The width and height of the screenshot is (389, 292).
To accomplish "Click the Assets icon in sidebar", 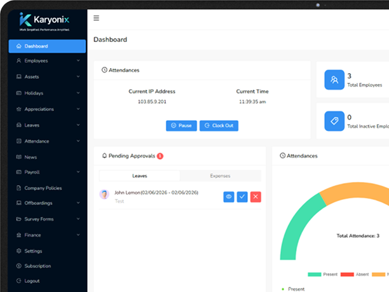I will pyautogui.click(x=19, y=77).
